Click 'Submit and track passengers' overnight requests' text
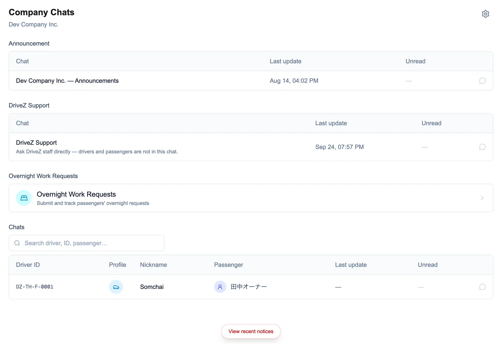 [x=93, y=203]
